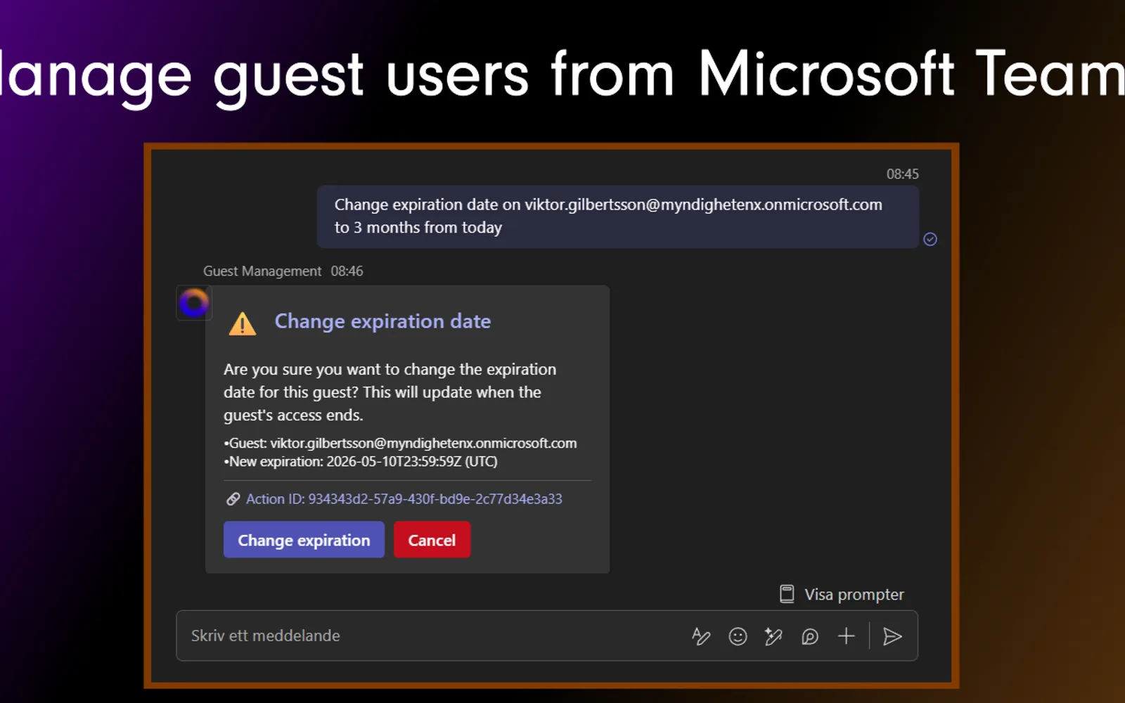Click the link chain icon beside Action ID
This screenshot has height=703, width=1125.
(233, 499)
